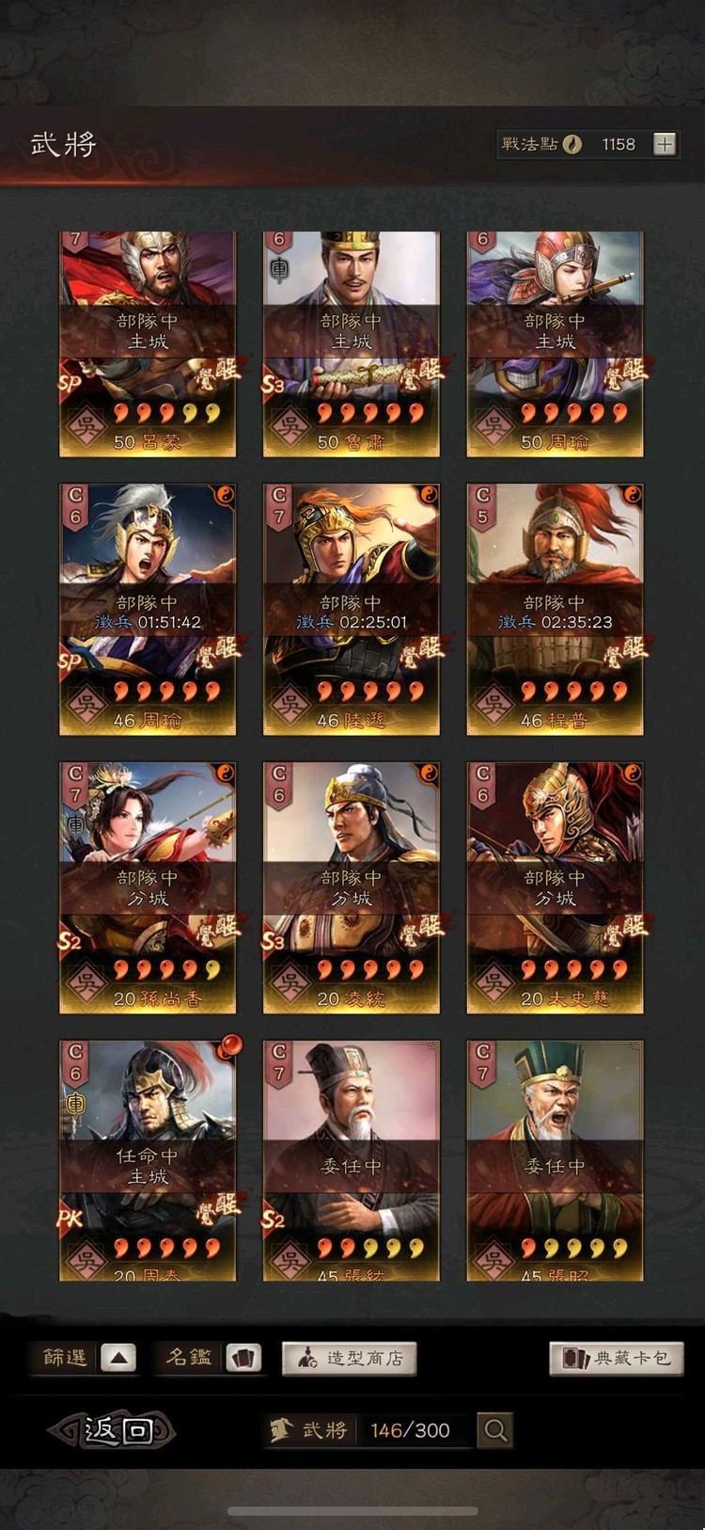Open the 典藏卡包 card pack
This screenshot has height=1530, width=705.
pos(617,1358)
